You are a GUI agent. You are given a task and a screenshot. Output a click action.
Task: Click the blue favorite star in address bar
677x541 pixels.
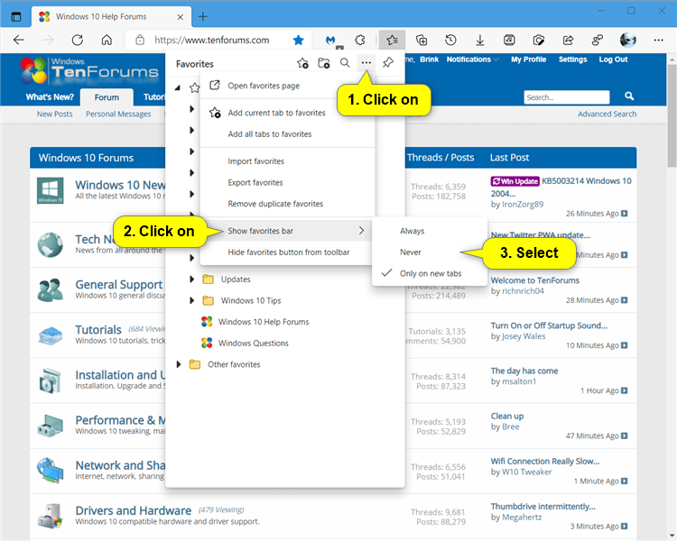pyautogui.click(x=299, y=40)
